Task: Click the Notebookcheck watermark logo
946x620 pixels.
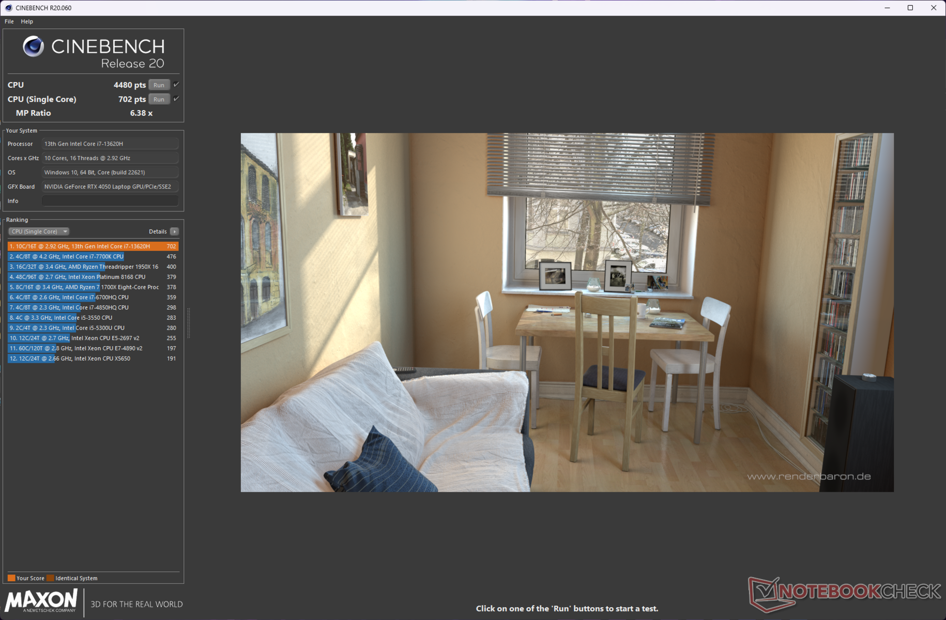Action: click(844, 593)
